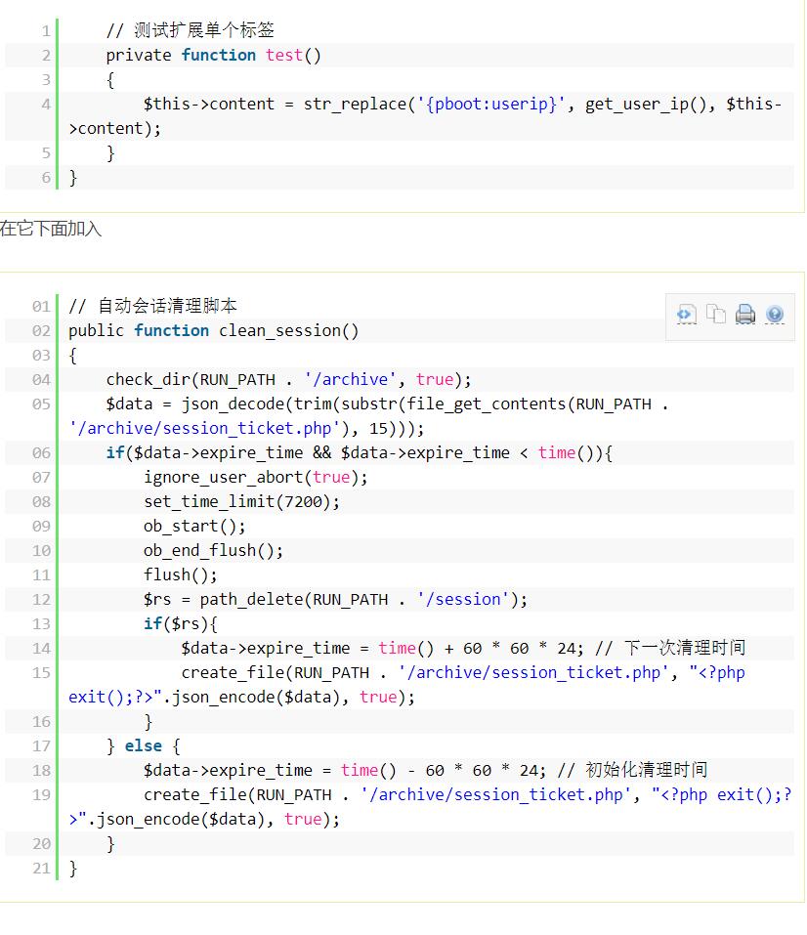Click the 'set_time_limit(7200);' line

click(x=242, y=502)
